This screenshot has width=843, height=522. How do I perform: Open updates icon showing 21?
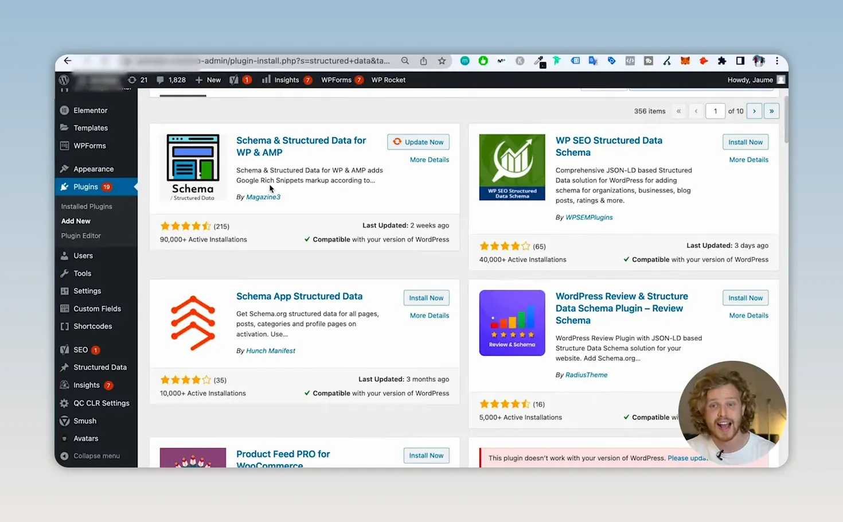pos(138,80)
